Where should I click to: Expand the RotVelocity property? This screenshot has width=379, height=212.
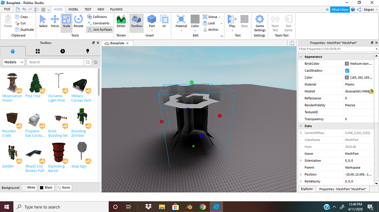tap(301, 181)
